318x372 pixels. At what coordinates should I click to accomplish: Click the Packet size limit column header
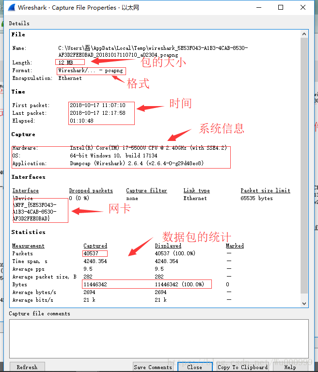pos(265,190)
